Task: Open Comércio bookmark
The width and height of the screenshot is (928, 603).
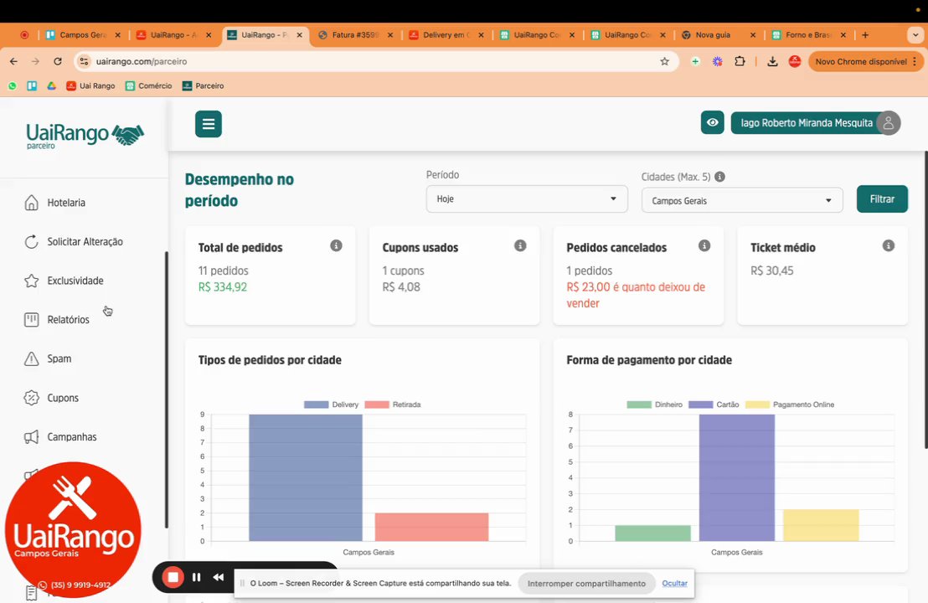Action: [x=148, y=85]
